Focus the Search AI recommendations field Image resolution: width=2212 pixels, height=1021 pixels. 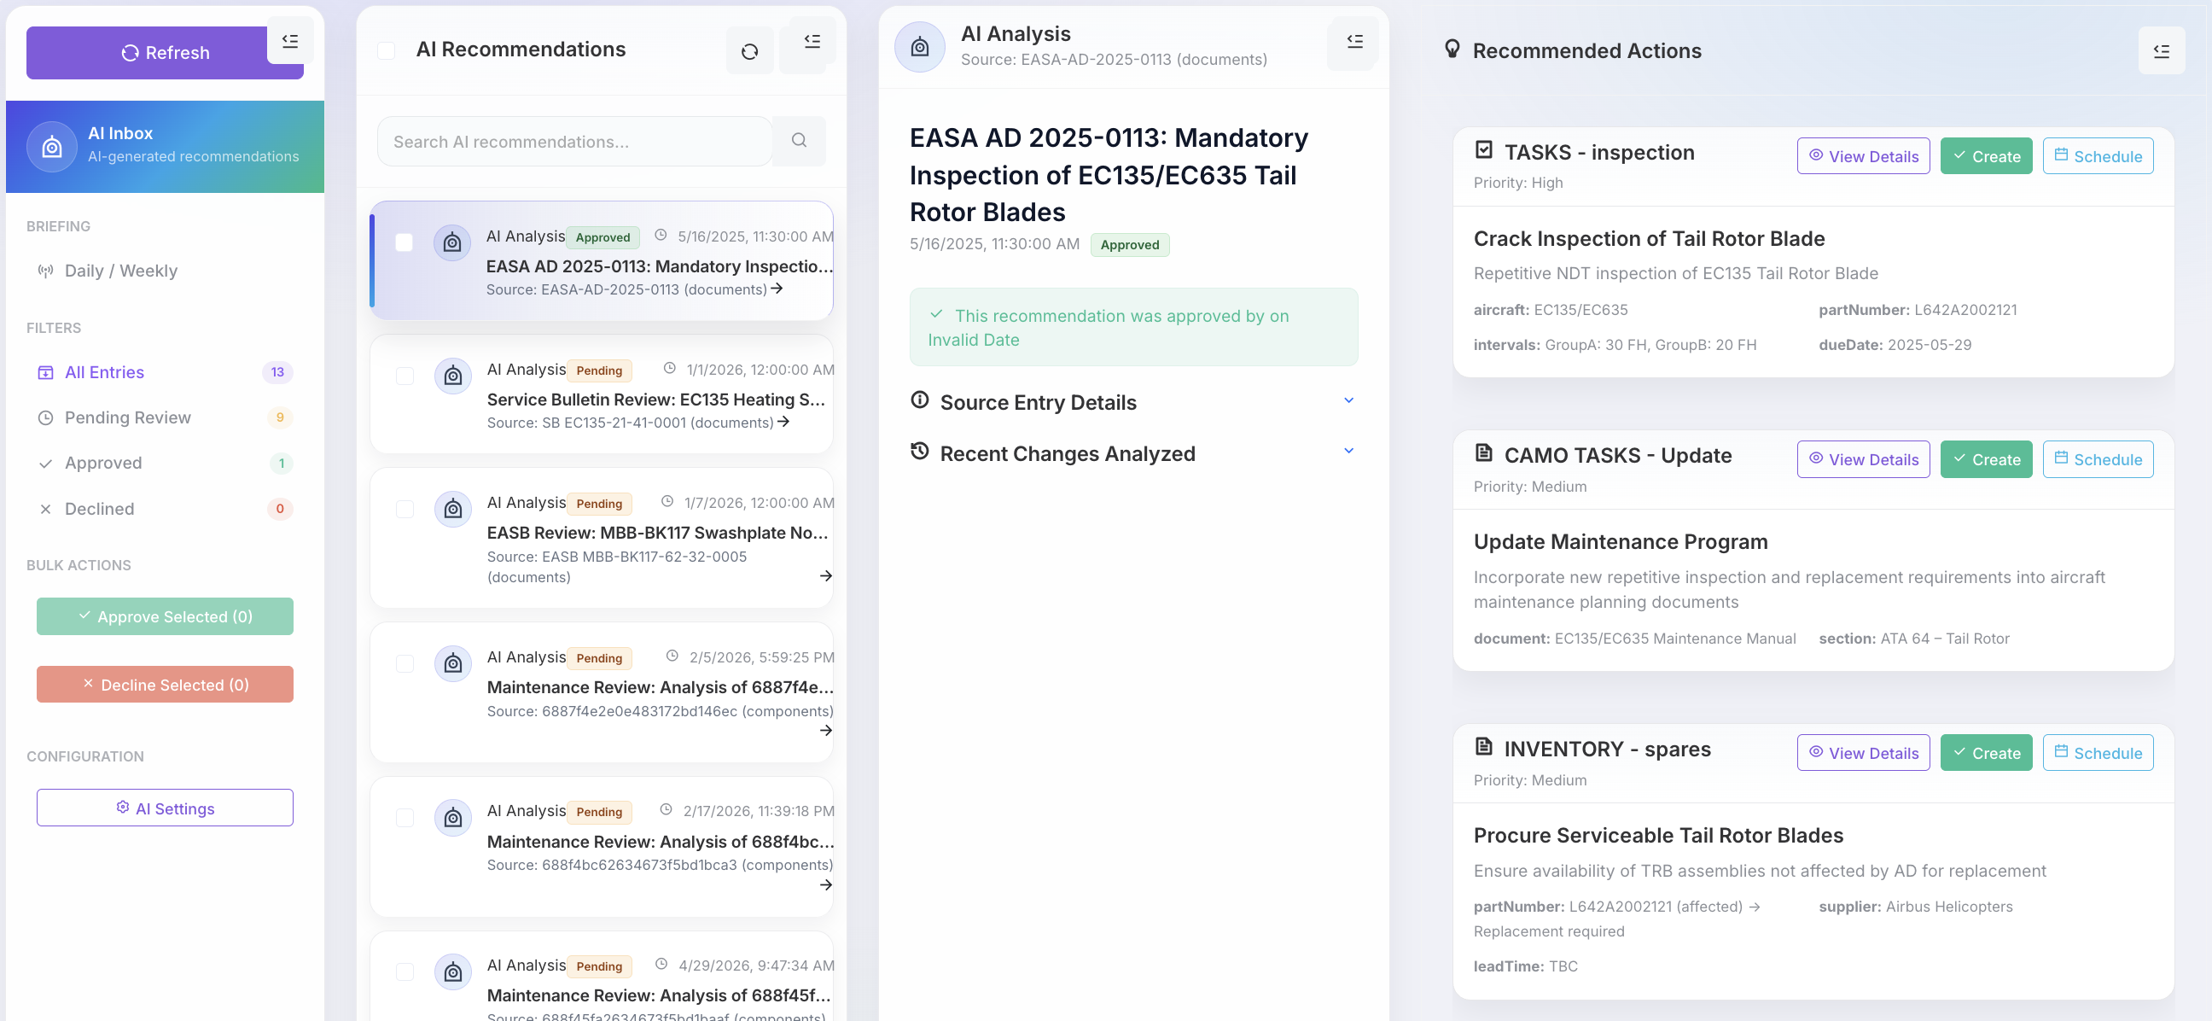[x=574, y=142]
